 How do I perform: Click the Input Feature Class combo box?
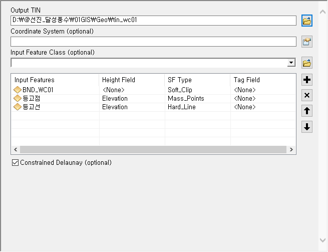(153, 63)
